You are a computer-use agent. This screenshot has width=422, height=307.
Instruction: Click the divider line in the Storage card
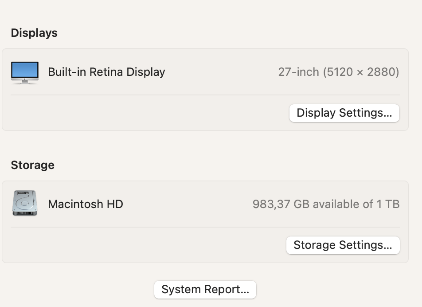(x=205, y=227)
